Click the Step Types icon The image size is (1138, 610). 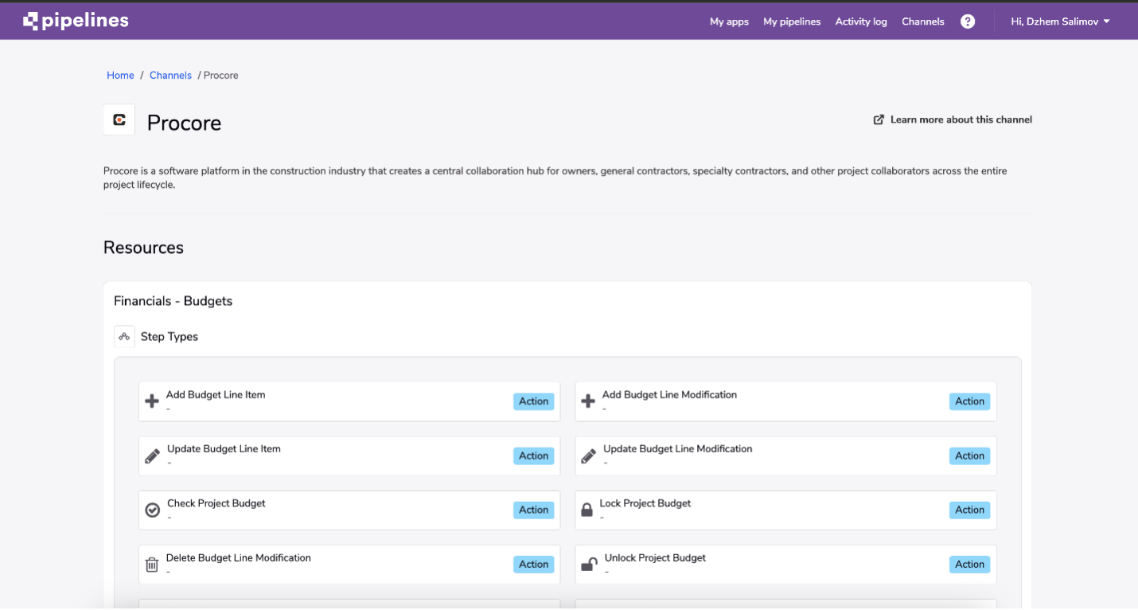tap(124, 337)
